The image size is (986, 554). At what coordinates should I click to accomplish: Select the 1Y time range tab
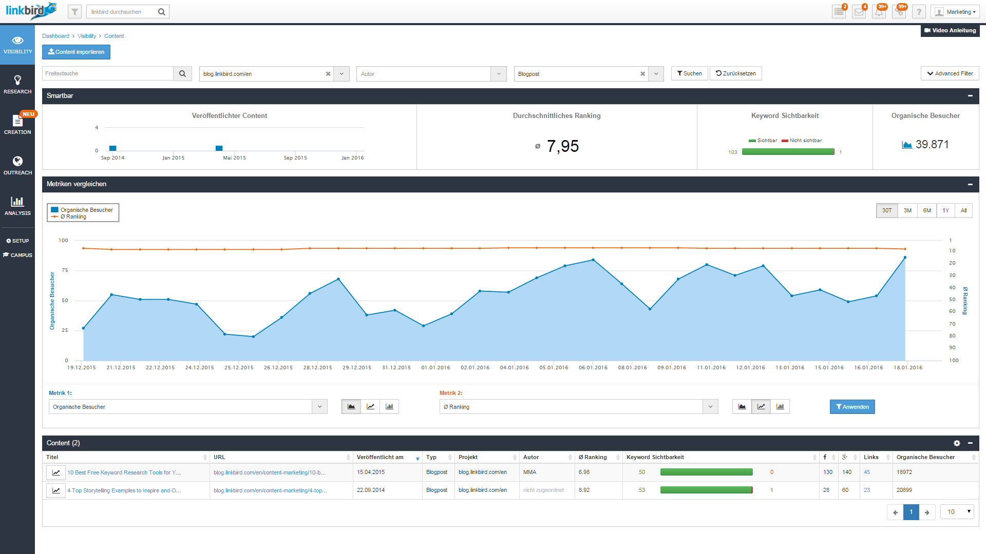[x=944, y=210]
